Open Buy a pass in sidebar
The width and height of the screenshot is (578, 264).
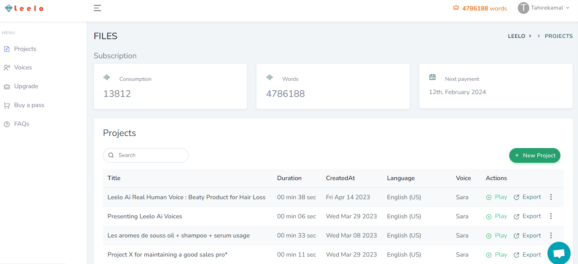pyautogui.click(x=29, y=105)
